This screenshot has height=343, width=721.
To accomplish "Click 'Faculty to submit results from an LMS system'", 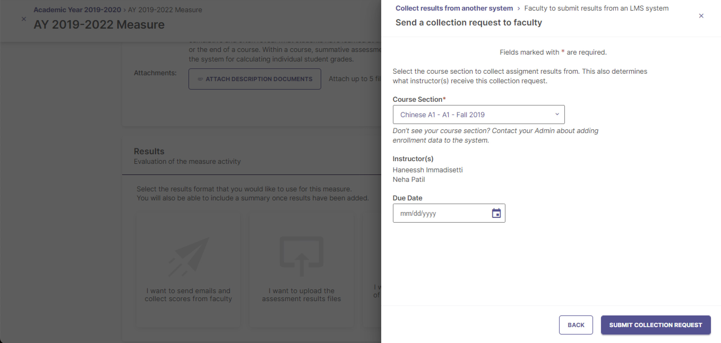I will click(x=596, y=8).
